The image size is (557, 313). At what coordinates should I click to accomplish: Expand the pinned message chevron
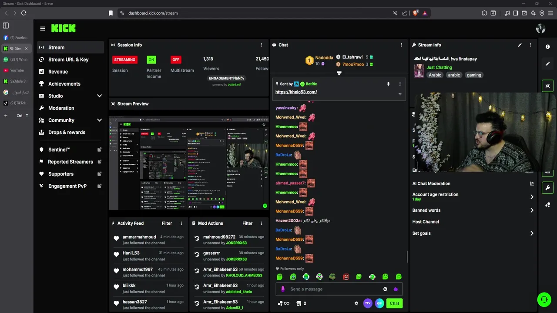click(400, 93)
